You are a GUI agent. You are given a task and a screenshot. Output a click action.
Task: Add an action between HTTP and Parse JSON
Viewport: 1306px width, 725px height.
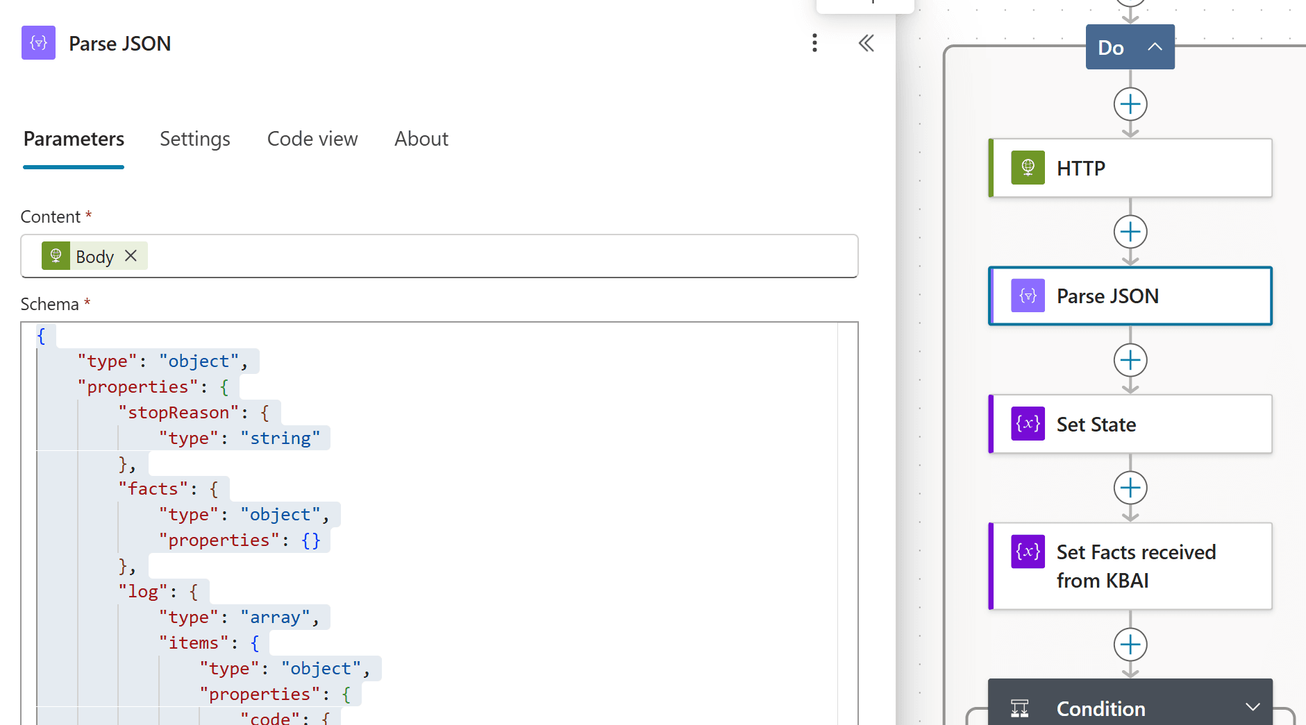click(1130, 232)
